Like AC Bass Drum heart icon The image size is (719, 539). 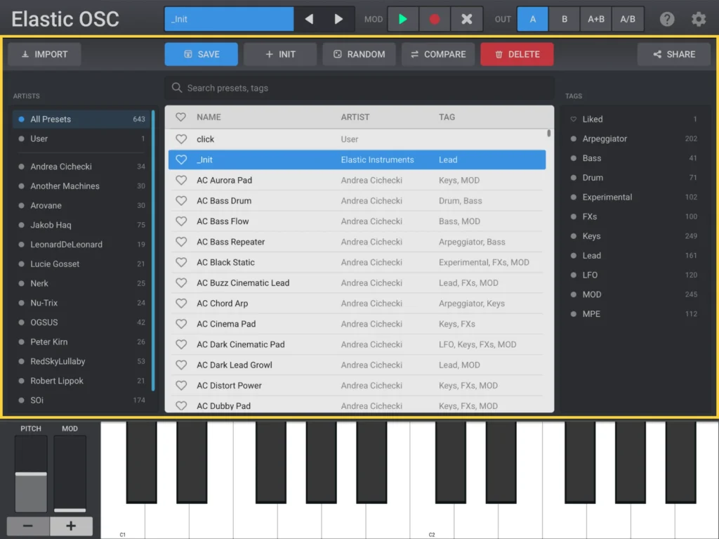click(x=181, y=201)
